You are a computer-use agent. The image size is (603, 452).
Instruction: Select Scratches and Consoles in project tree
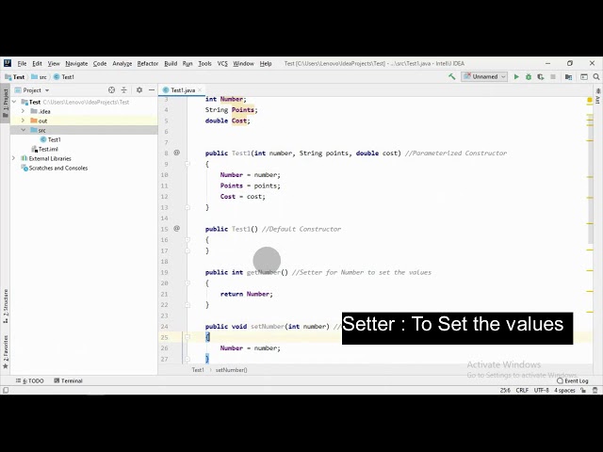point(55,168)
